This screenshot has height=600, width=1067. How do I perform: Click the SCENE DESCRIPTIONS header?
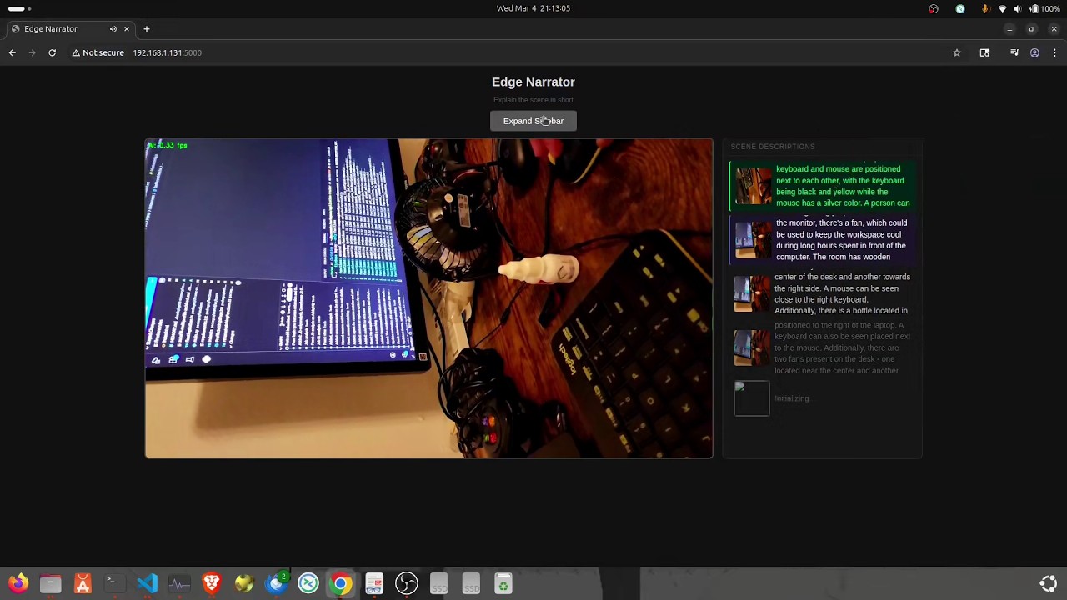point(773,147)
